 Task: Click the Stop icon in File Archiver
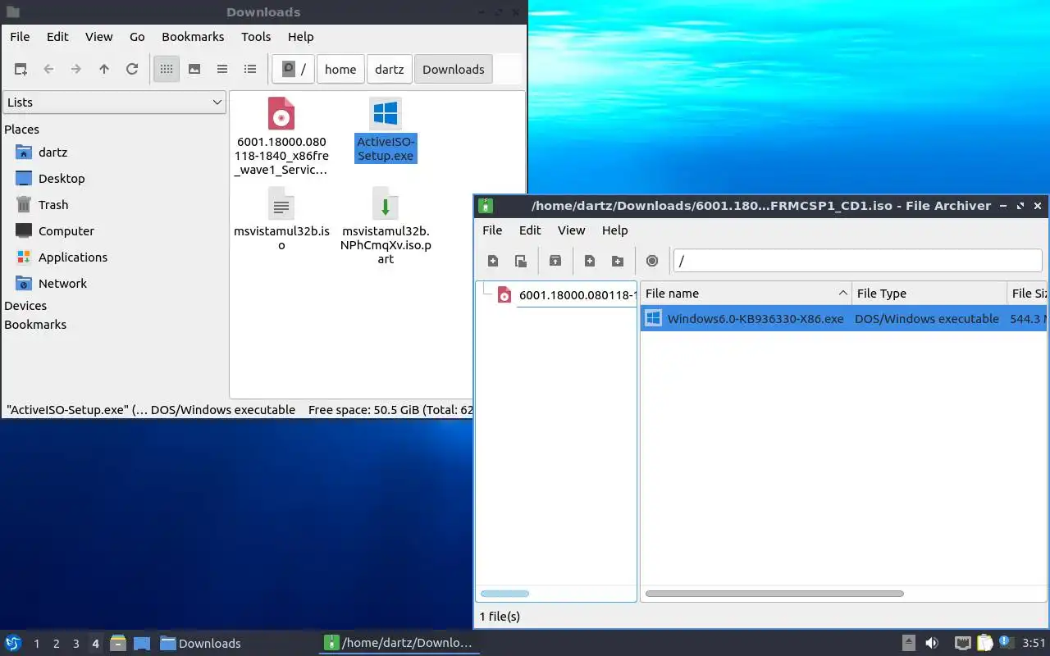point(652,261)
